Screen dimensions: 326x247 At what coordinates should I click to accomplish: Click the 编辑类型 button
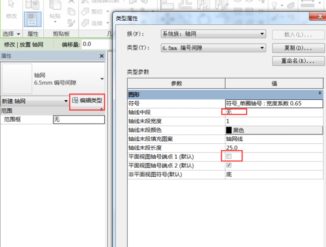tap(87, 101)
